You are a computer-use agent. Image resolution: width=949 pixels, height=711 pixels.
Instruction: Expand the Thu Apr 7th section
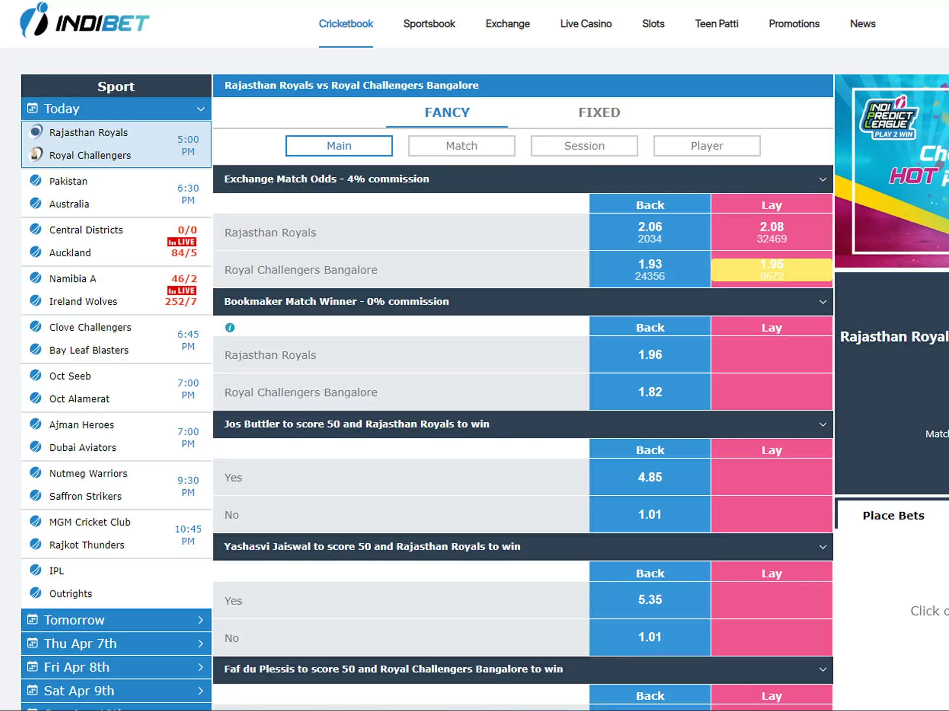pos(201,644)
